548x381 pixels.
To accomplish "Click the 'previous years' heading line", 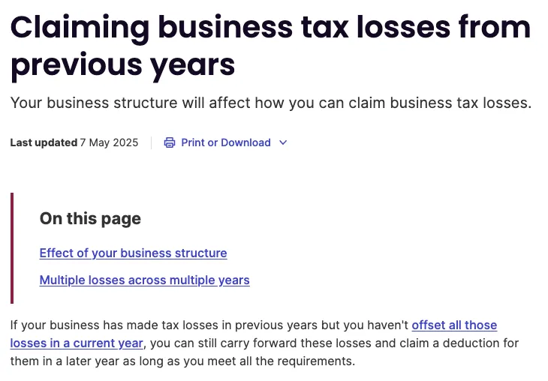I will click(x=122, y=65).
